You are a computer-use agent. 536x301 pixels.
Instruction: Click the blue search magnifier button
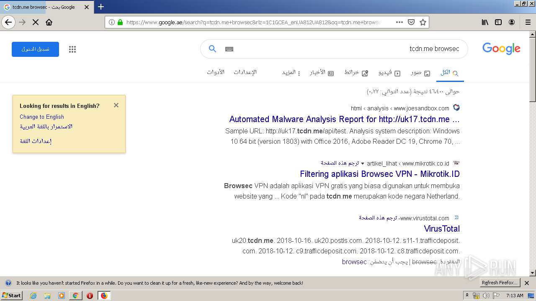(x=212, y=49)
